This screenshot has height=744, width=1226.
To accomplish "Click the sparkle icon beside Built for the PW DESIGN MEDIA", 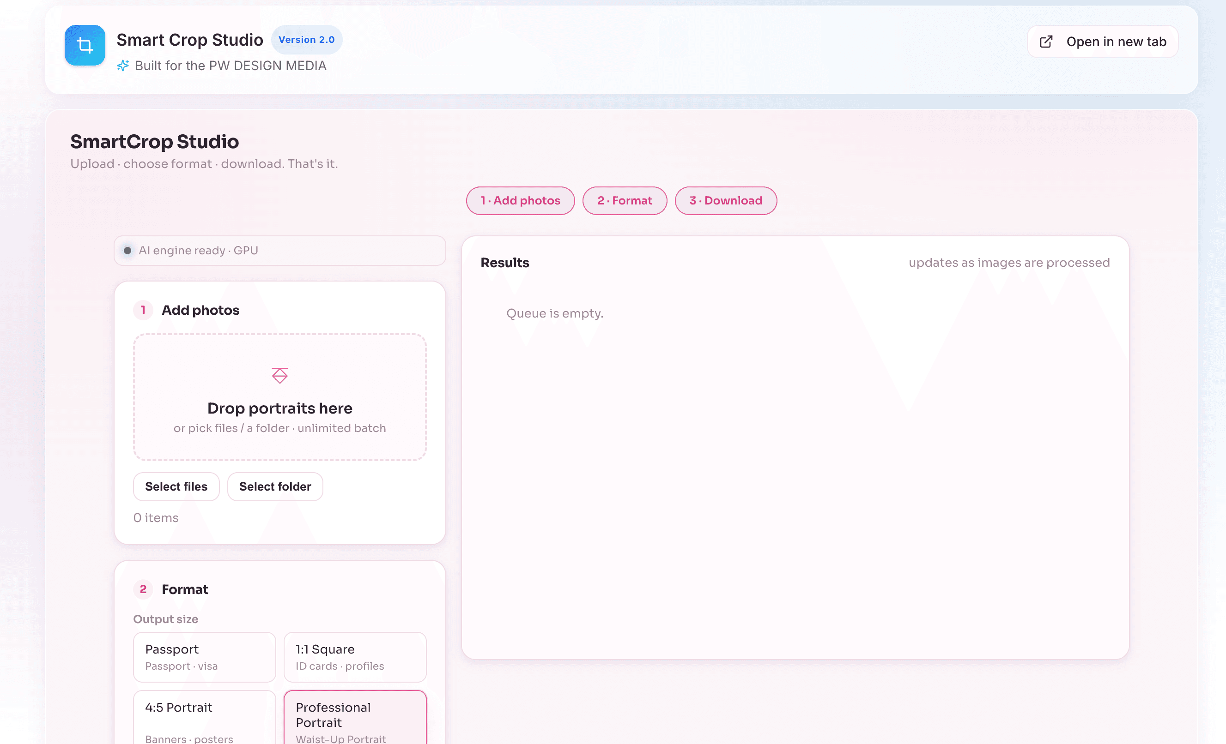I will click(123, 66).
